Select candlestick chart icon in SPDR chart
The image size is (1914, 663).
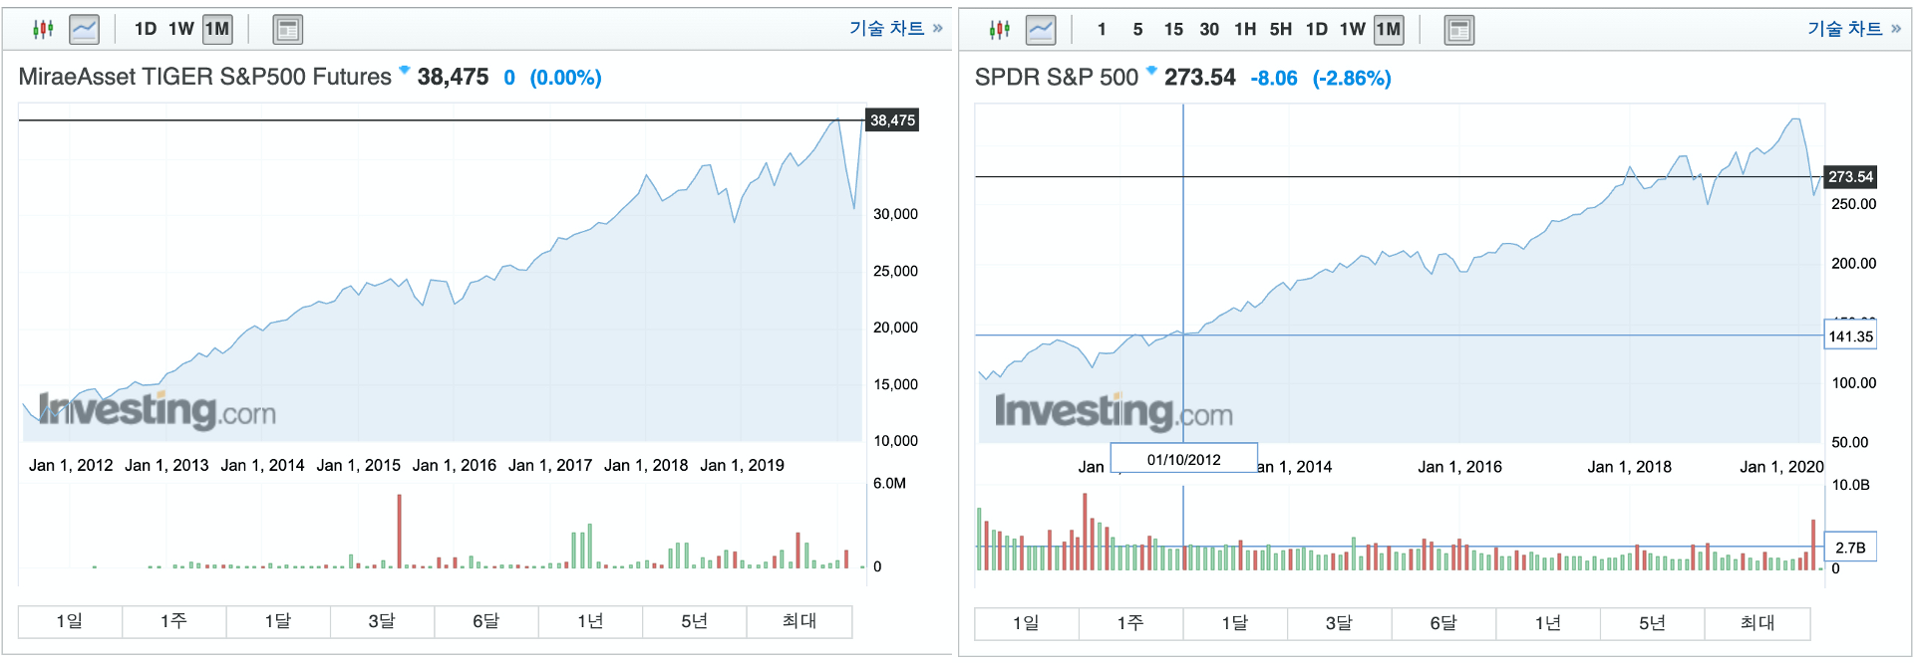[1000, 30]
